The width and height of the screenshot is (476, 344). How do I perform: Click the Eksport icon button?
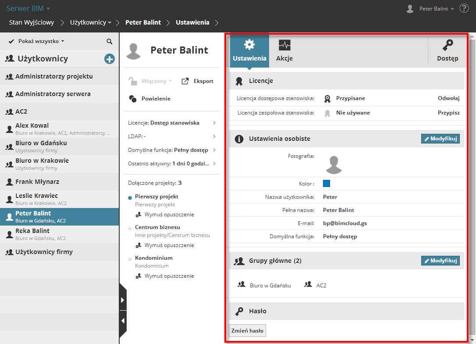[x=197, y=81]
